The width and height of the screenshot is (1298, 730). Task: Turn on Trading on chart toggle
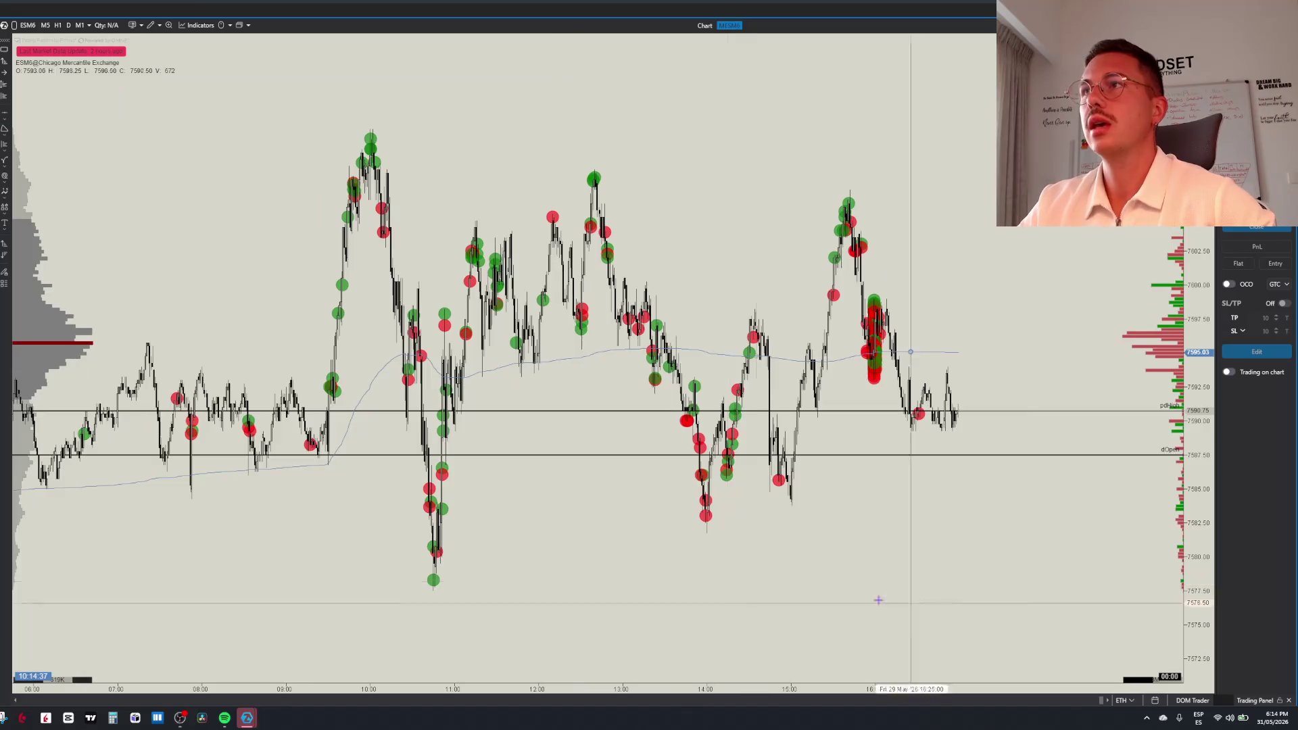pyautogui.click(x=1228, y=372)
